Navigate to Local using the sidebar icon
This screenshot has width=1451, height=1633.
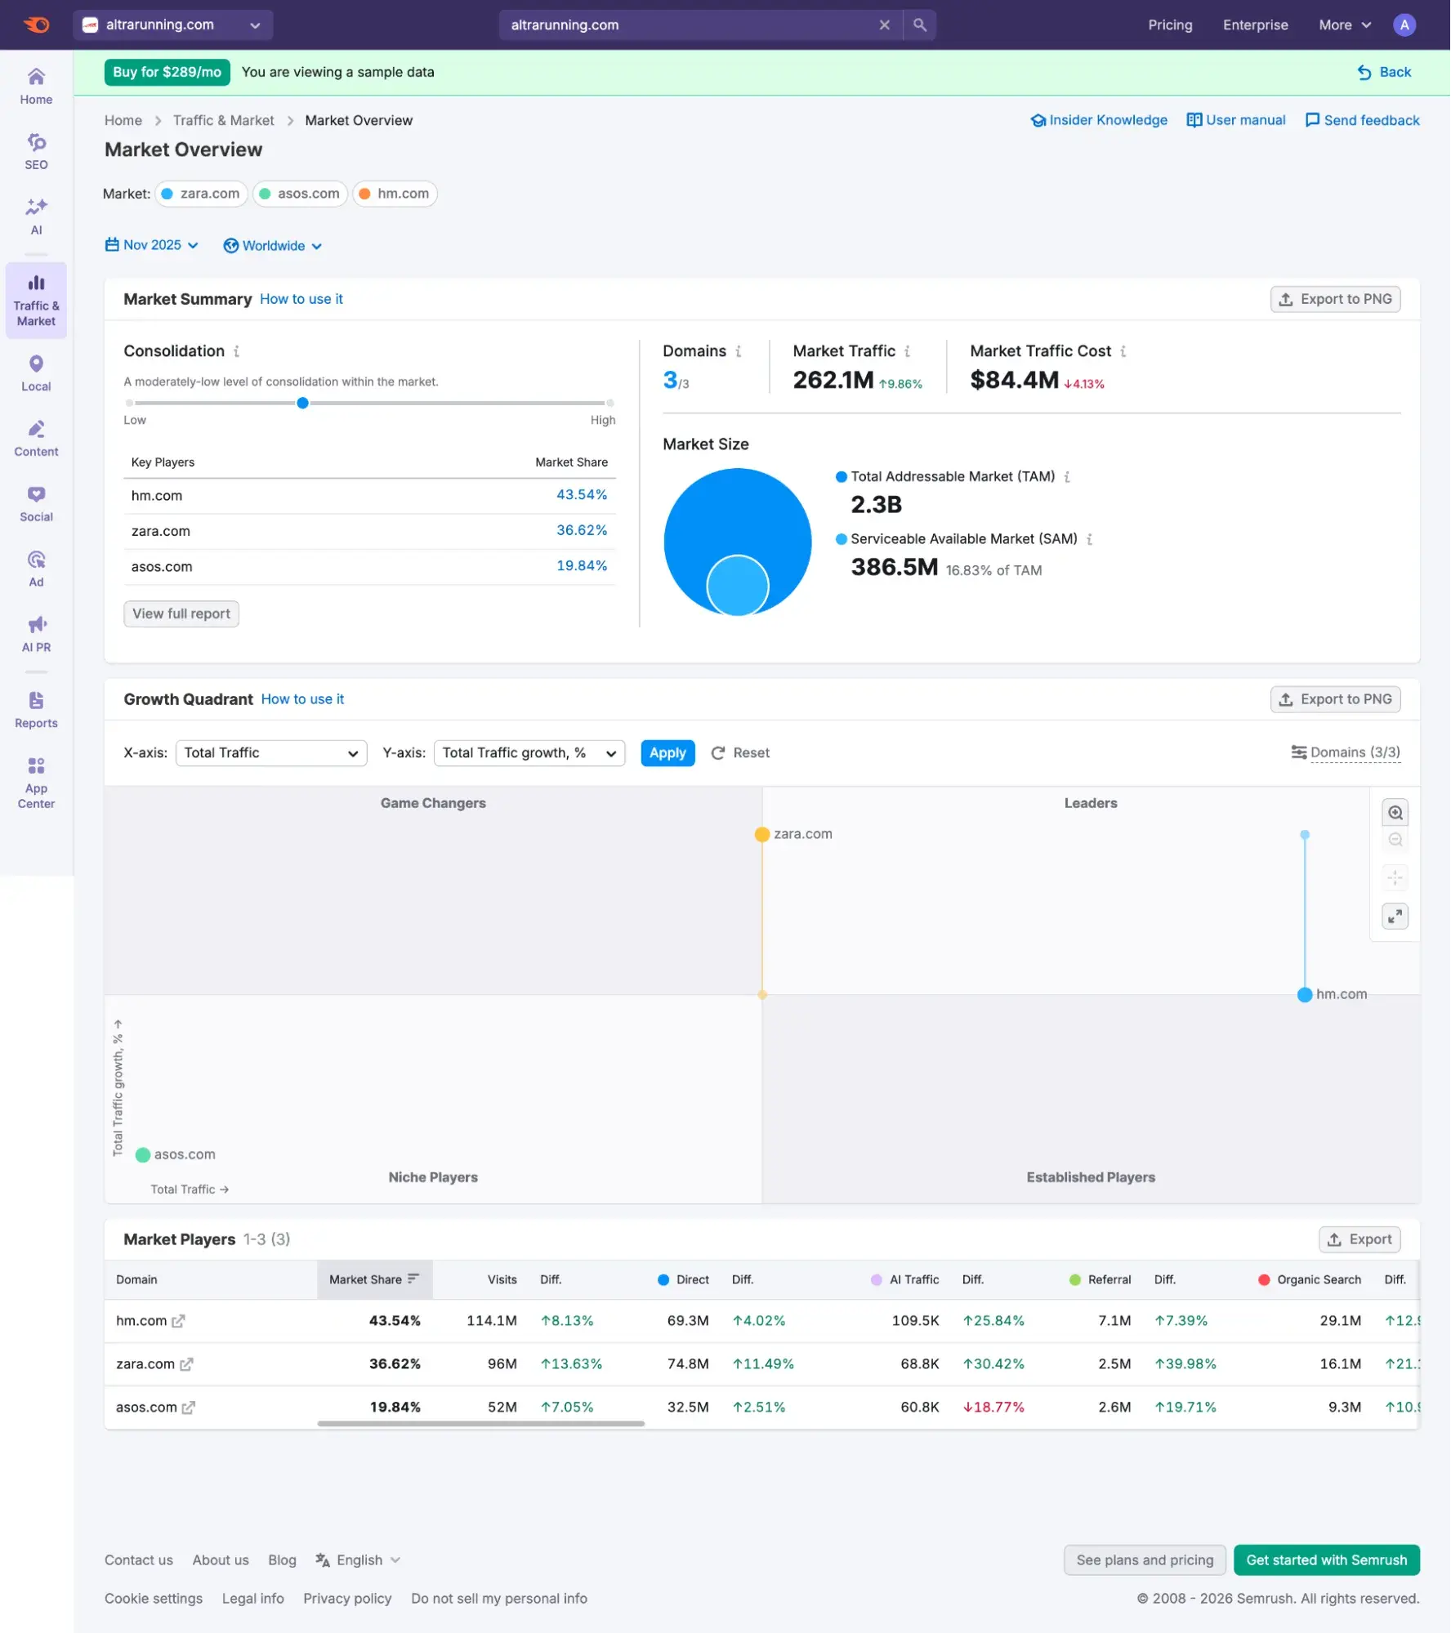pos(36,372)
